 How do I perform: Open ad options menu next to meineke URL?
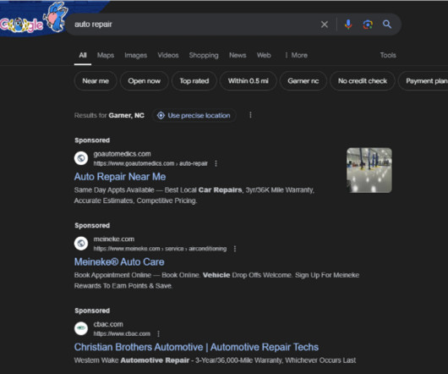(235, 249)
